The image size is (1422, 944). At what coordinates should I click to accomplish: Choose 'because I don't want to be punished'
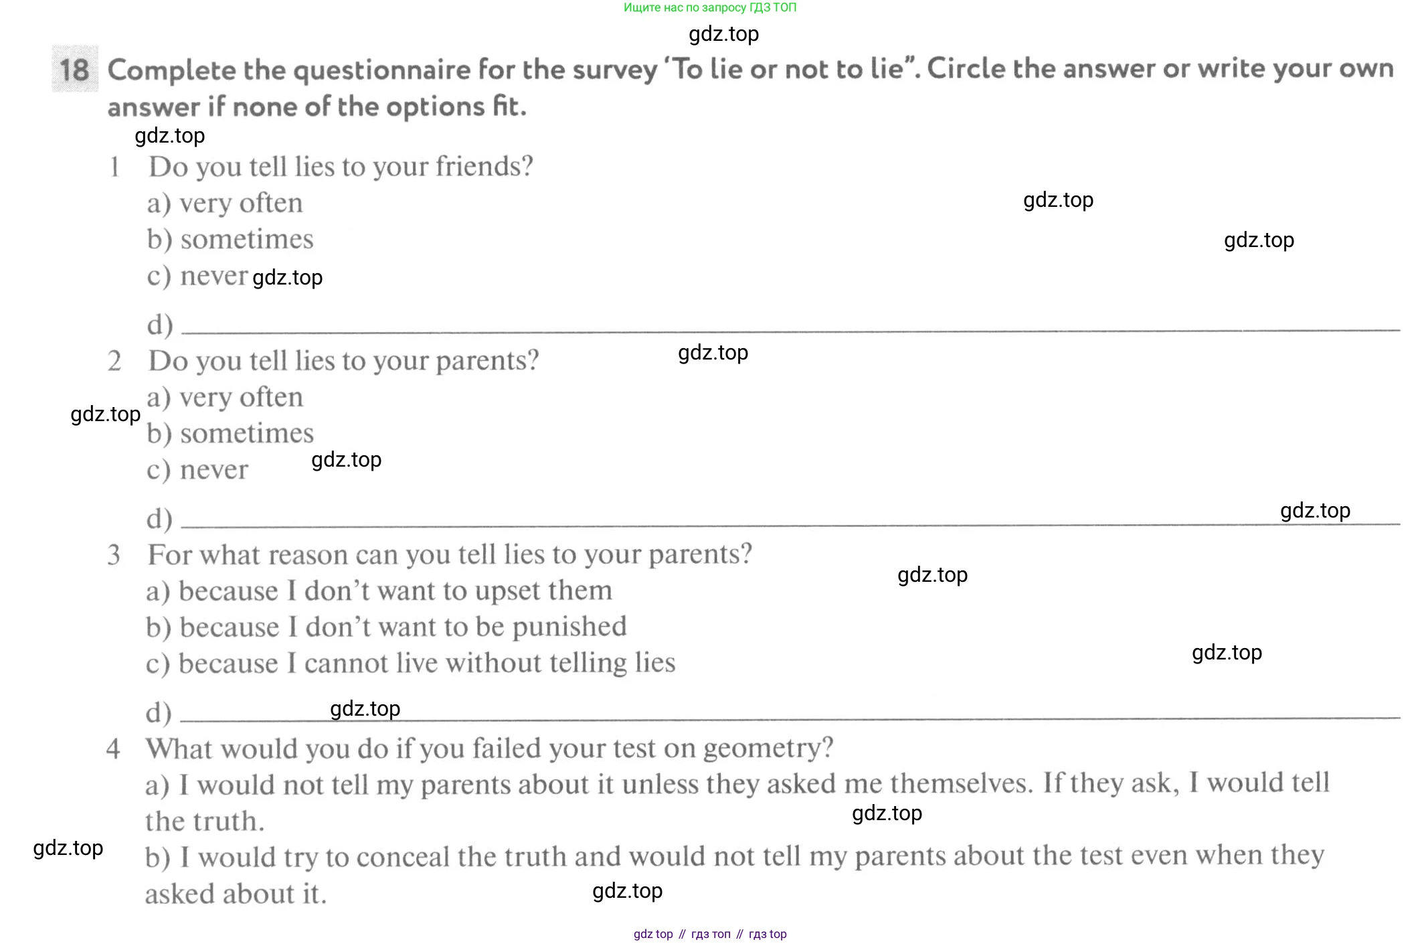click(x=386, y=627)
